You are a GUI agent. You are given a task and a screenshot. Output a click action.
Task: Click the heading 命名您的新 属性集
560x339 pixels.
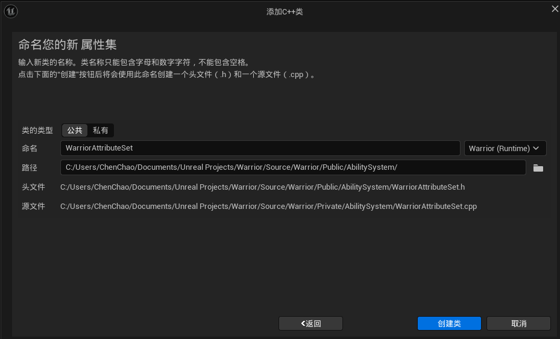(68, 45)
